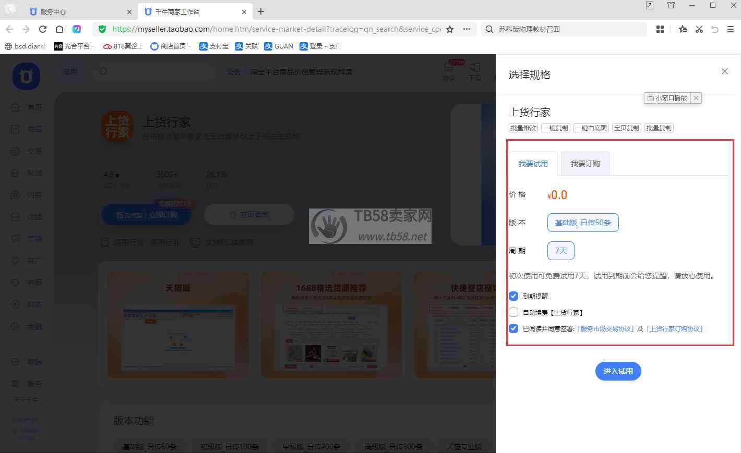
Task: Reload the page with the refresh icon
Action: pyautogui.click(x=43, y=29)
